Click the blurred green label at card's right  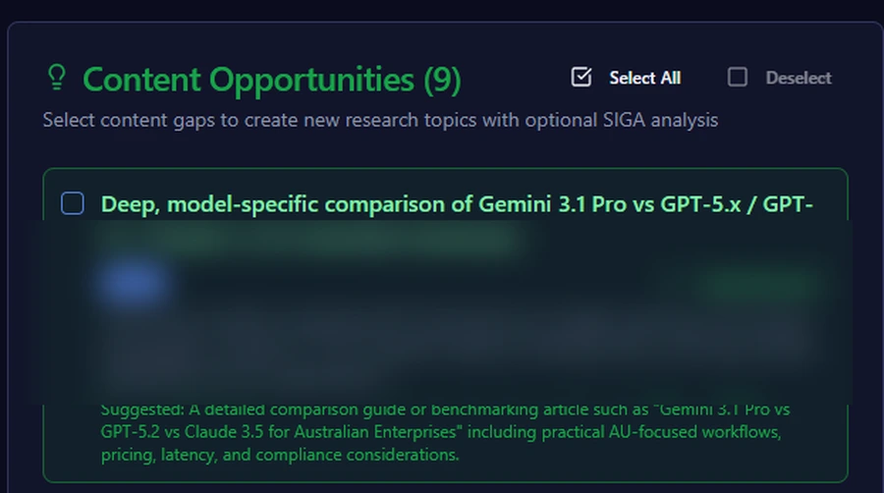(756, 285)
